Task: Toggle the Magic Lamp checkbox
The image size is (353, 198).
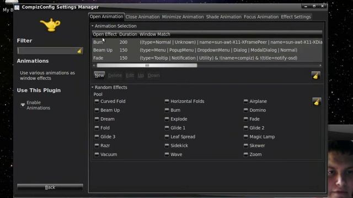Action: click(245, 137)
